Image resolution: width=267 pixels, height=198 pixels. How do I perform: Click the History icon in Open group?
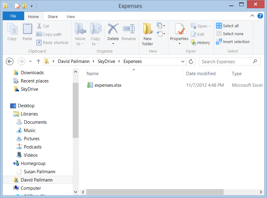[x=193, y=42]
